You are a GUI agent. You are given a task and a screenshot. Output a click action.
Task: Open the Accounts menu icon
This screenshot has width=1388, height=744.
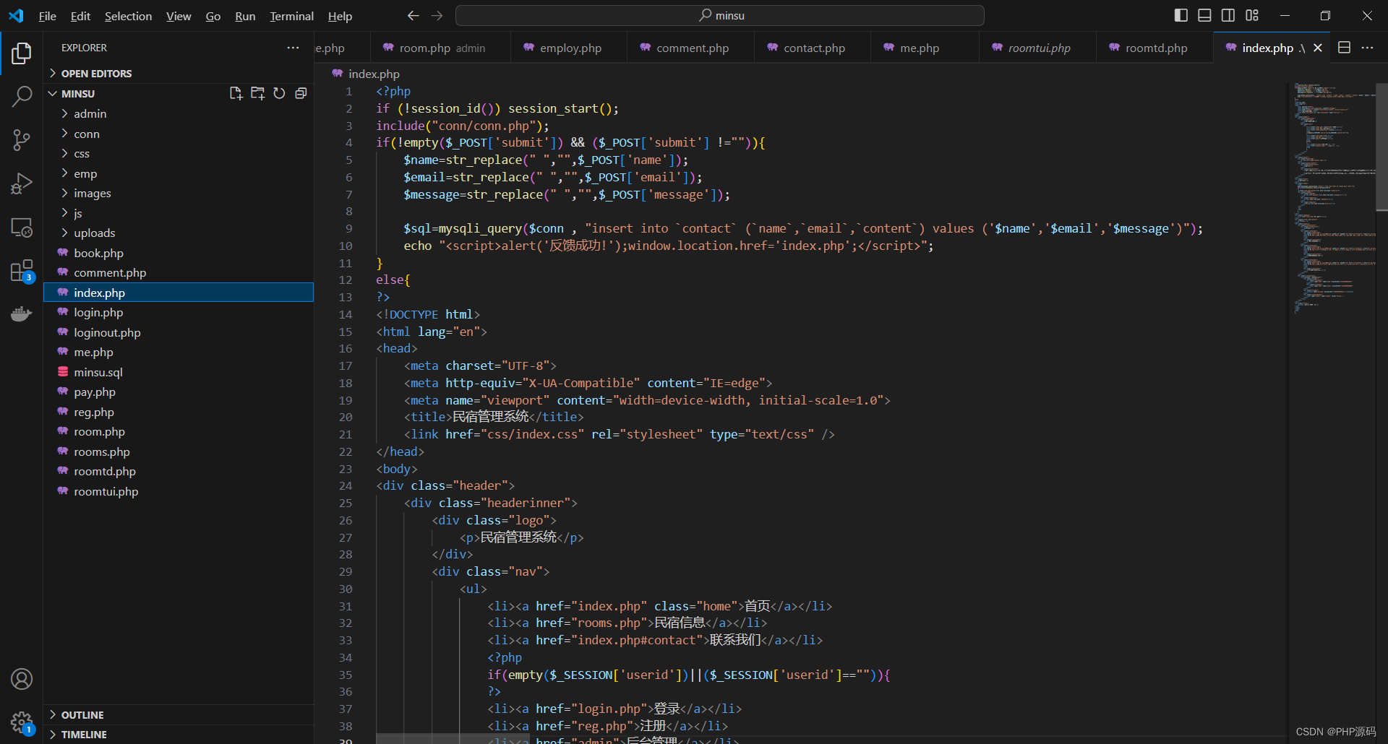pos(22,679)
